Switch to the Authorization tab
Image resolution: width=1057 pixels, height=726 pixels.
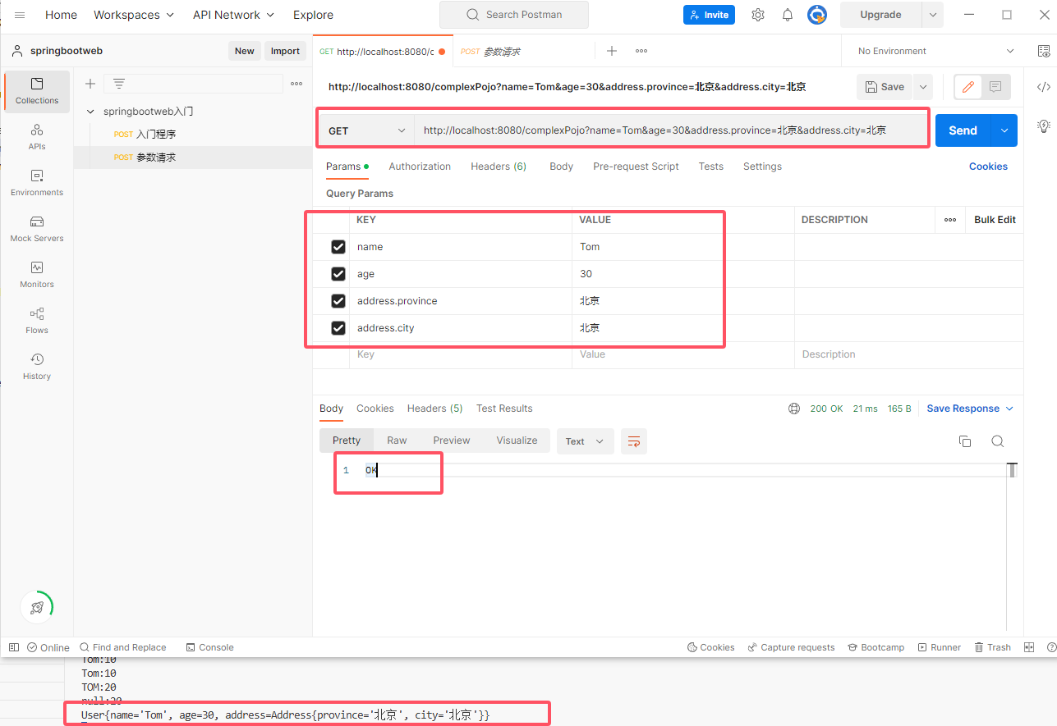(x=420, y=167)
